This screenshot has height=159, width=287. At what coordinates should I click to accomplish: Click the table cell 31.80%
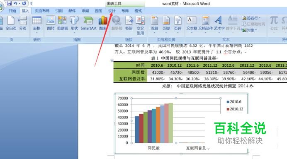157,79
